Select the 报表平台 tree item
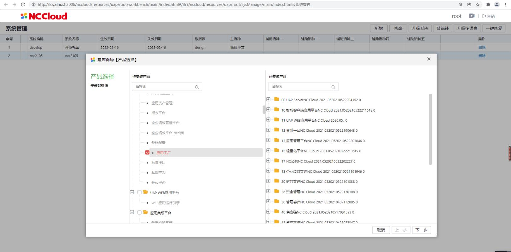The image size is (511, 252). (158, 113)
